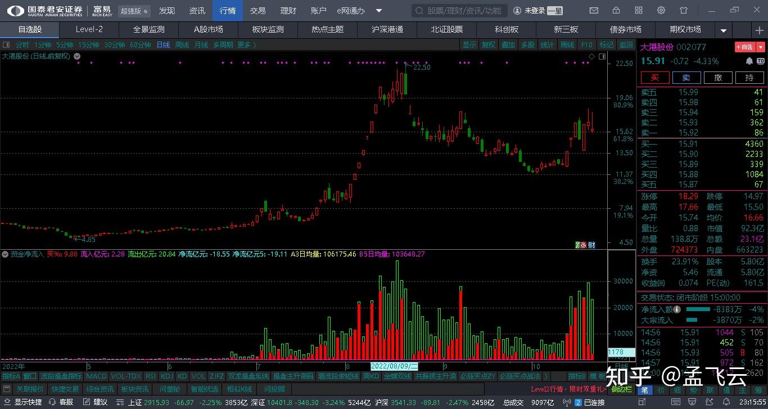Click the red 买 buy button
The width and height of the screenshot is (768, 409).
655,78
